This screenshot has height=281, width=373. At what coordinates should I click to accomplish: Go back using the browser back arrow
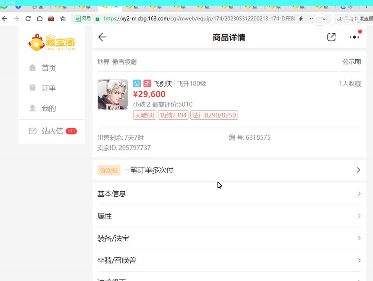(x=4, y=19)
